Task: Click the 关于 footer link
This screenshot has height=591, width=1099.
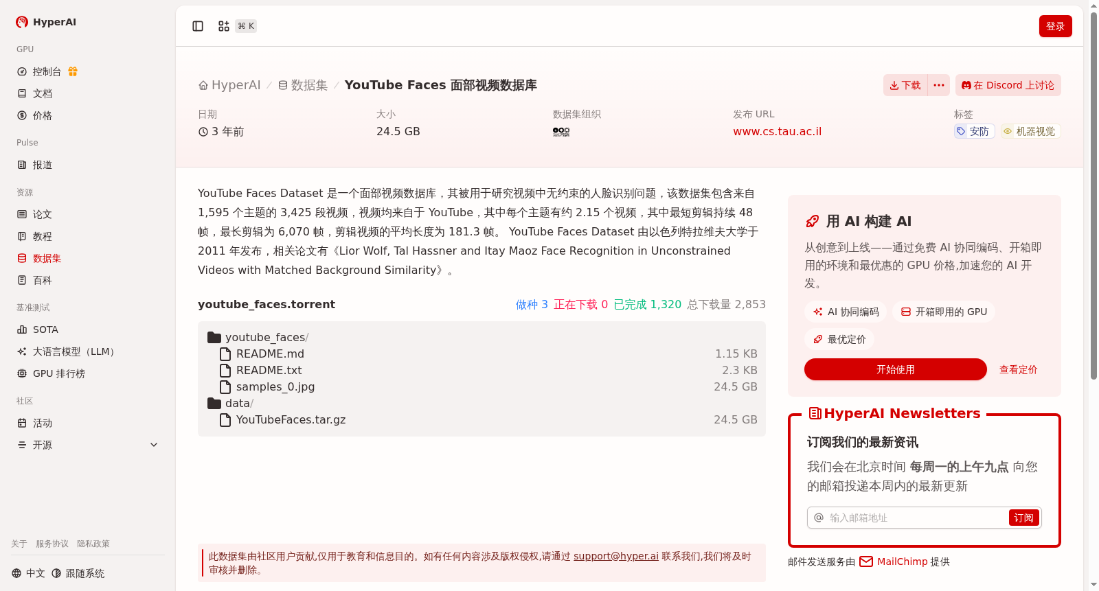Action: pos(19,544)
